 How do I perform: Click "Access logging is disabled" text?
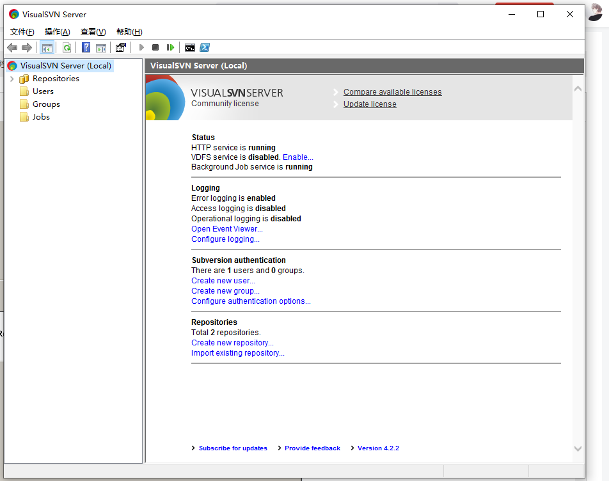(238, 209)
